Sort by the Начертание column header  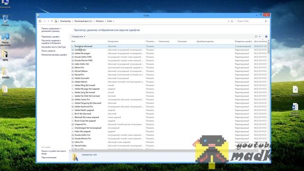[126, 41]
